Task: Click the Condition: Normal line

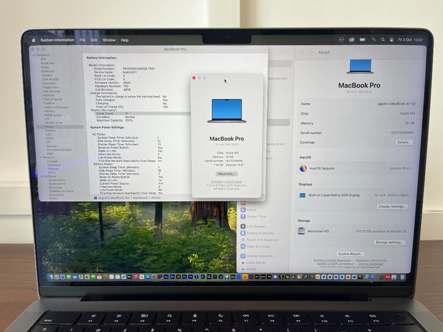Action: (115, 117)
